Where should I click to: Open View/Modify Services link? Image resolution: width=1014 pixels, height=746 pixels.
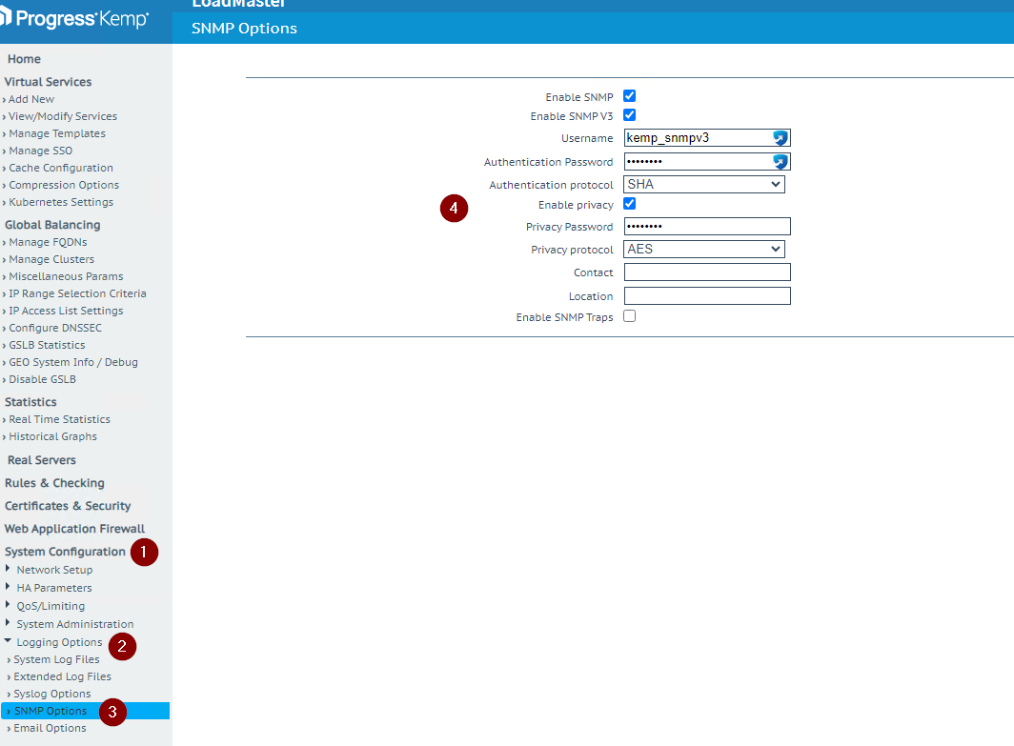point(63,116)
